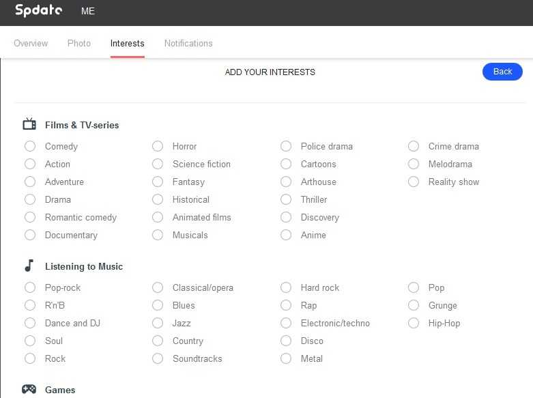Open the Notifications tab
The width and height of the screenshot is (533, 398).
(x=188, y=43)
